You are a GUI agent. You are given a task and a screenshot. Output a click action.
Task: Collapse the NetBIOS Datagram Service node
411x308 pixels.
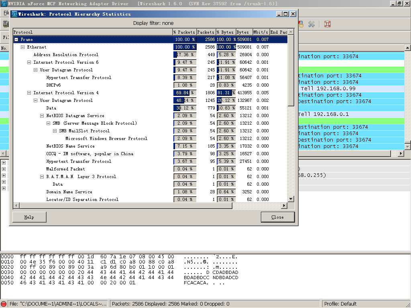click(42, 116)
